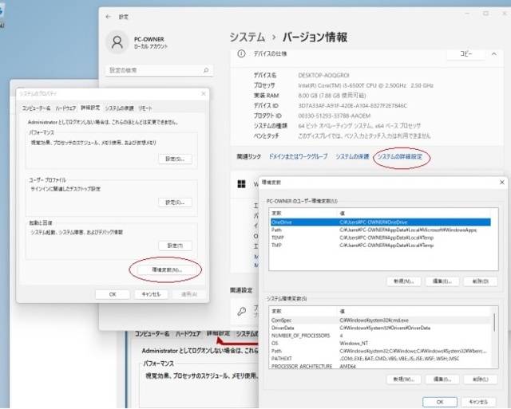Focus the 設定の検索 search field

159,70
